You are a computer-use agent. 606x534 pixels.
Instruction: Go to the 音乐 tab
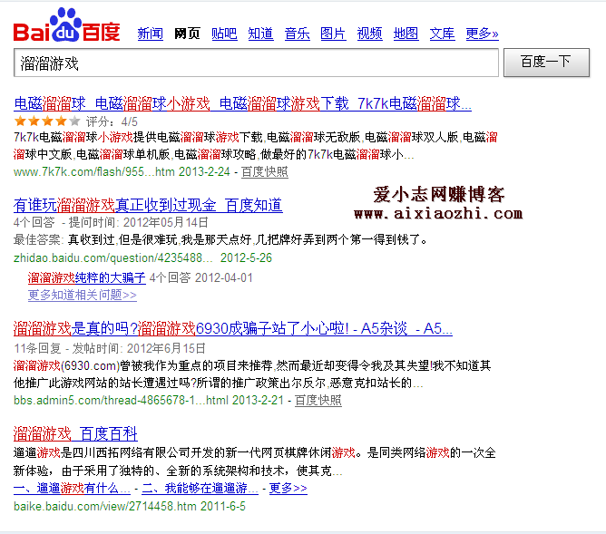tap(297, 34)
